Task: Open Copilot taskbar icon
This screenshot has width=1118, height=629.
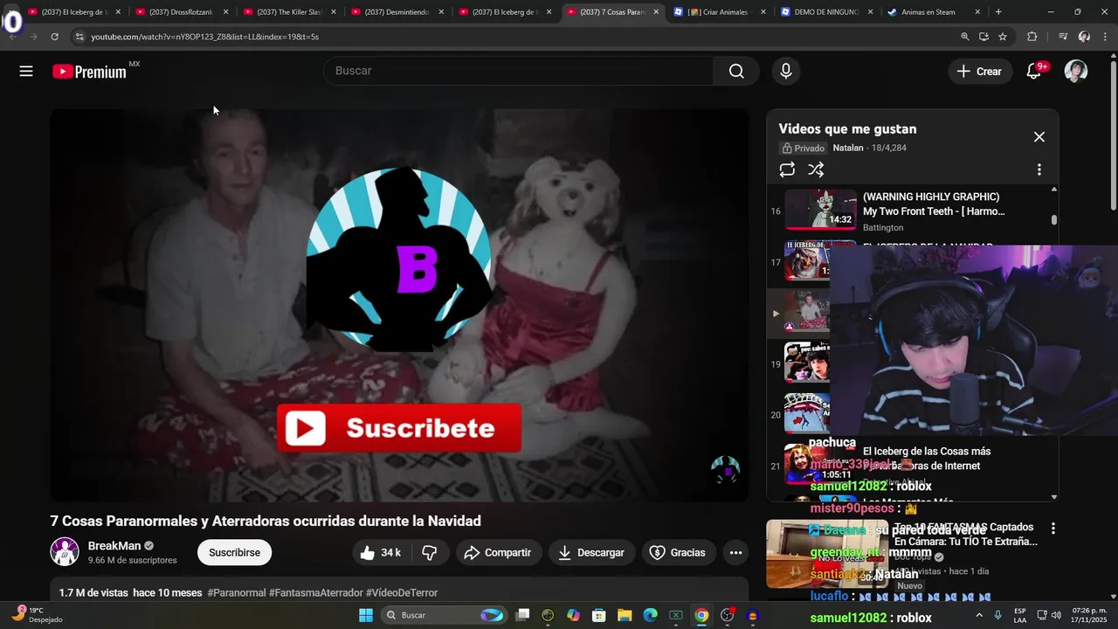Action: (x=573, y=615)
